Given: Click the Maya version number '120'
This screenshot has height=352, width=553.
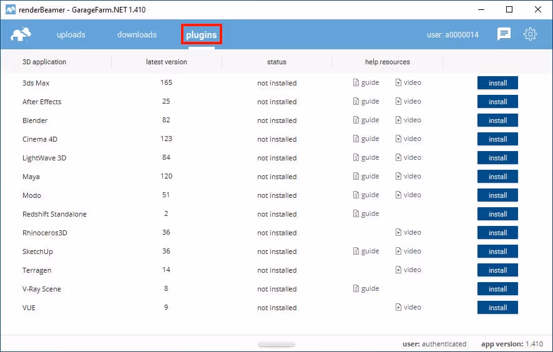Looking at the screenshot, I should (x=166, y=175).
